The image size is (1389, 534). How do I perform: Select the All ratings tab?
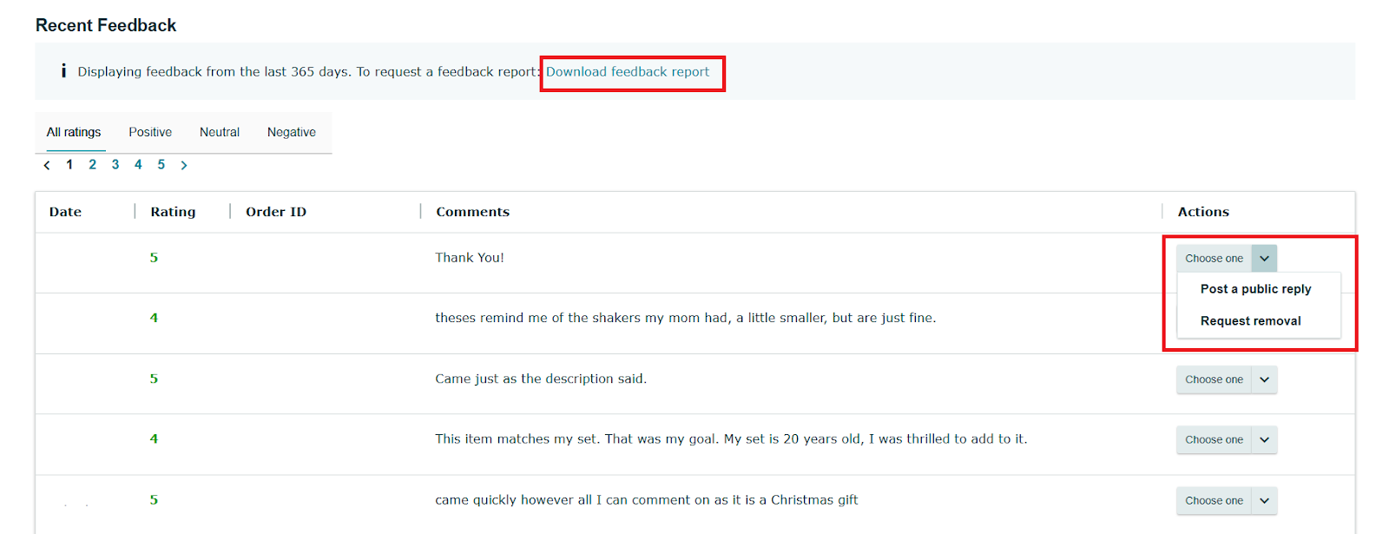coord(73,132)
